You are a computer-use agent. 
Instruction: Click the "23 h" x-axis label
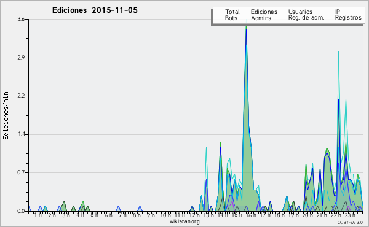[350, 215]
